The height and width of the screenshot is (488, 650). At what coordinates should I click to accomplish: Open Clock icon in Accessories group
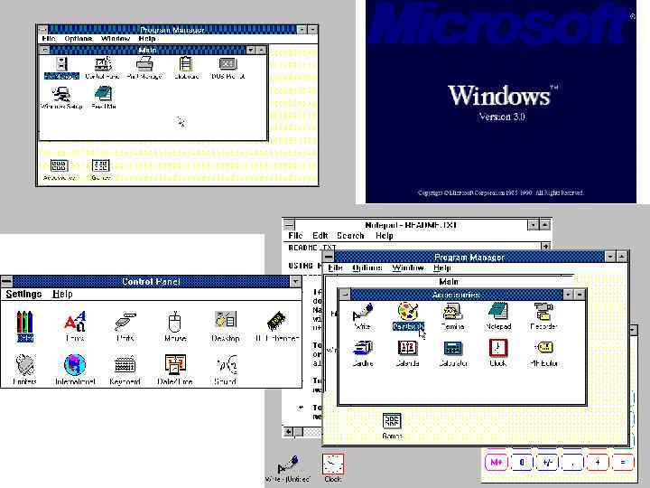point(497,353)
